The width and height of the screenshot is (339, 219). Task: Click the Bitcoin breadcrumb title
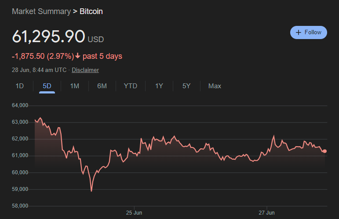[91, 11]
